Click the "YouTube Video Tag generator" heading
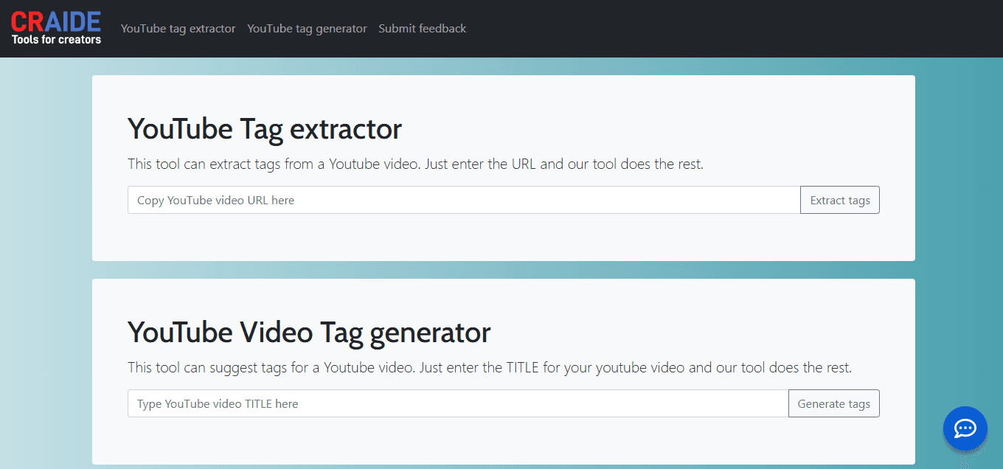 coord(308,333)
